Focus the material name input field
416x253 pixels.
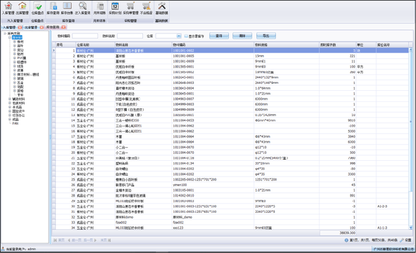tap(130, 36)
